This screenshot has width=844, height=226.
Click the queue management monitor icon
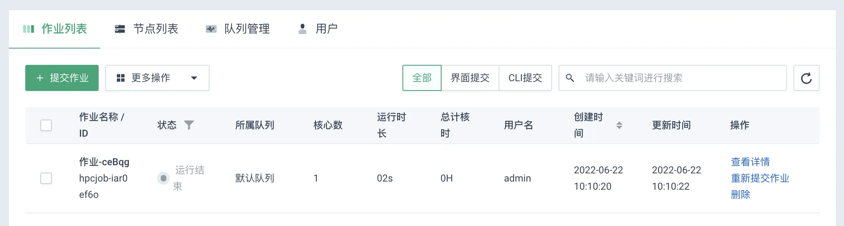click(x=211, y=29)
